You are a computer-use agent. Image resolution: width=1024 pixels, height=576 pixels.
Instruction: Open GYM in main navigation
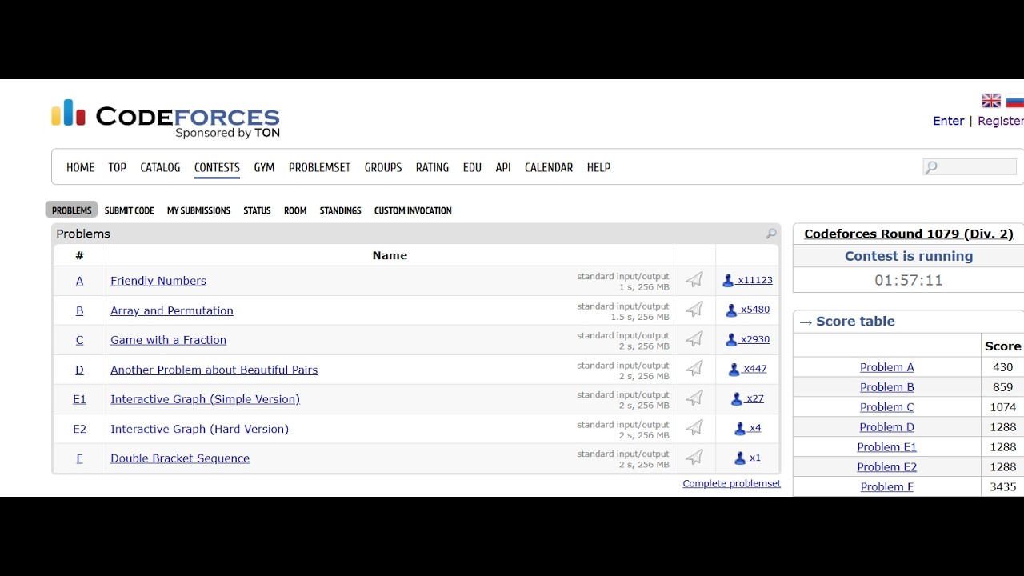(264, 167)
